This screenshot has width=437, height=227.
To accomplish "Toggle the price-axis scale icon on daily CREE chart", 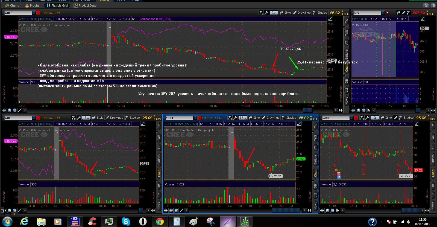I will point(417,124).
